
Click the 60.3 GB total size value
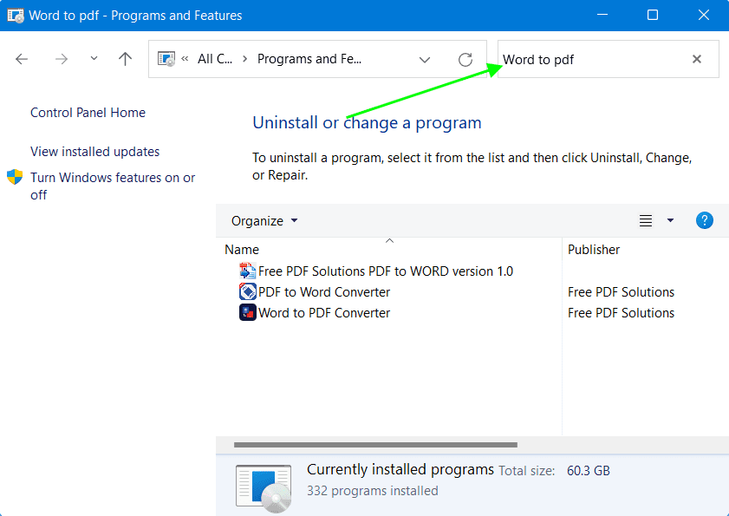[588, 471]
